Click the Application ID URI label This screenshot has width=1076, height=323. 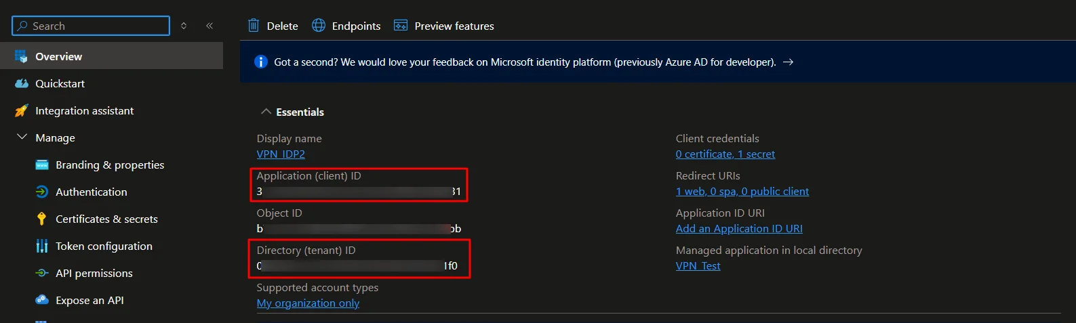pos(720,213)
